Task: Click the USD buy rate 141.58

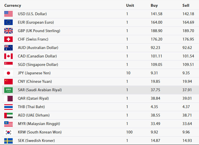Action: 156,14
